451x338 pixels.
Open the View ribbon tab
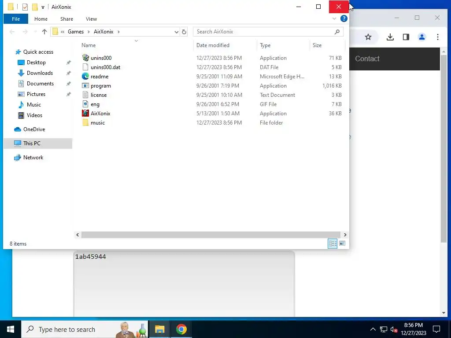click(x=91, y=19)
